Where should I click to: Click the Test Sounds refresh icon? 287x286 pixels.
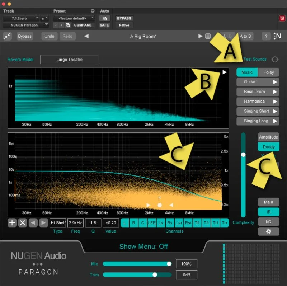coord(275,59)
